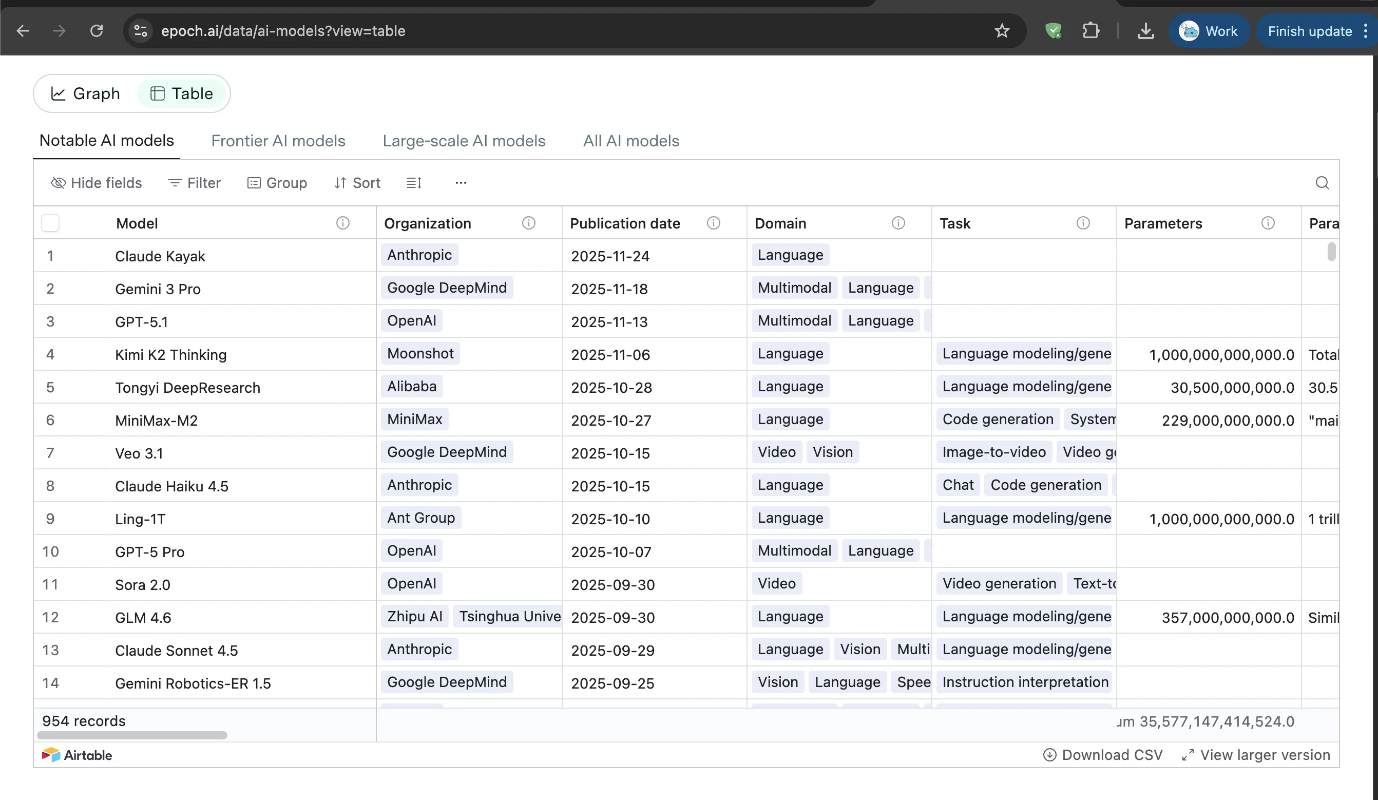Open the Filter dropdown
The height and width of the screenshot is (800, 1378).
tap(194, 183)
